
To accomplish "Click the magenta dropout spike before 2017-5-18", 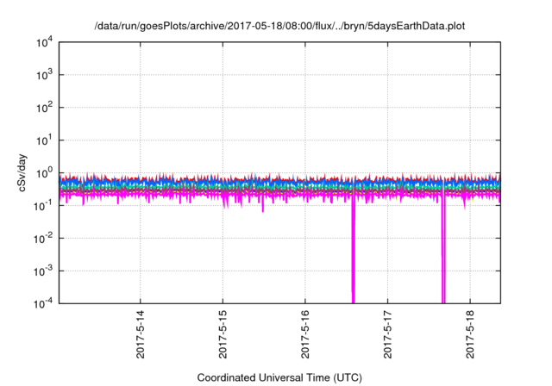I will coord(443,250).
